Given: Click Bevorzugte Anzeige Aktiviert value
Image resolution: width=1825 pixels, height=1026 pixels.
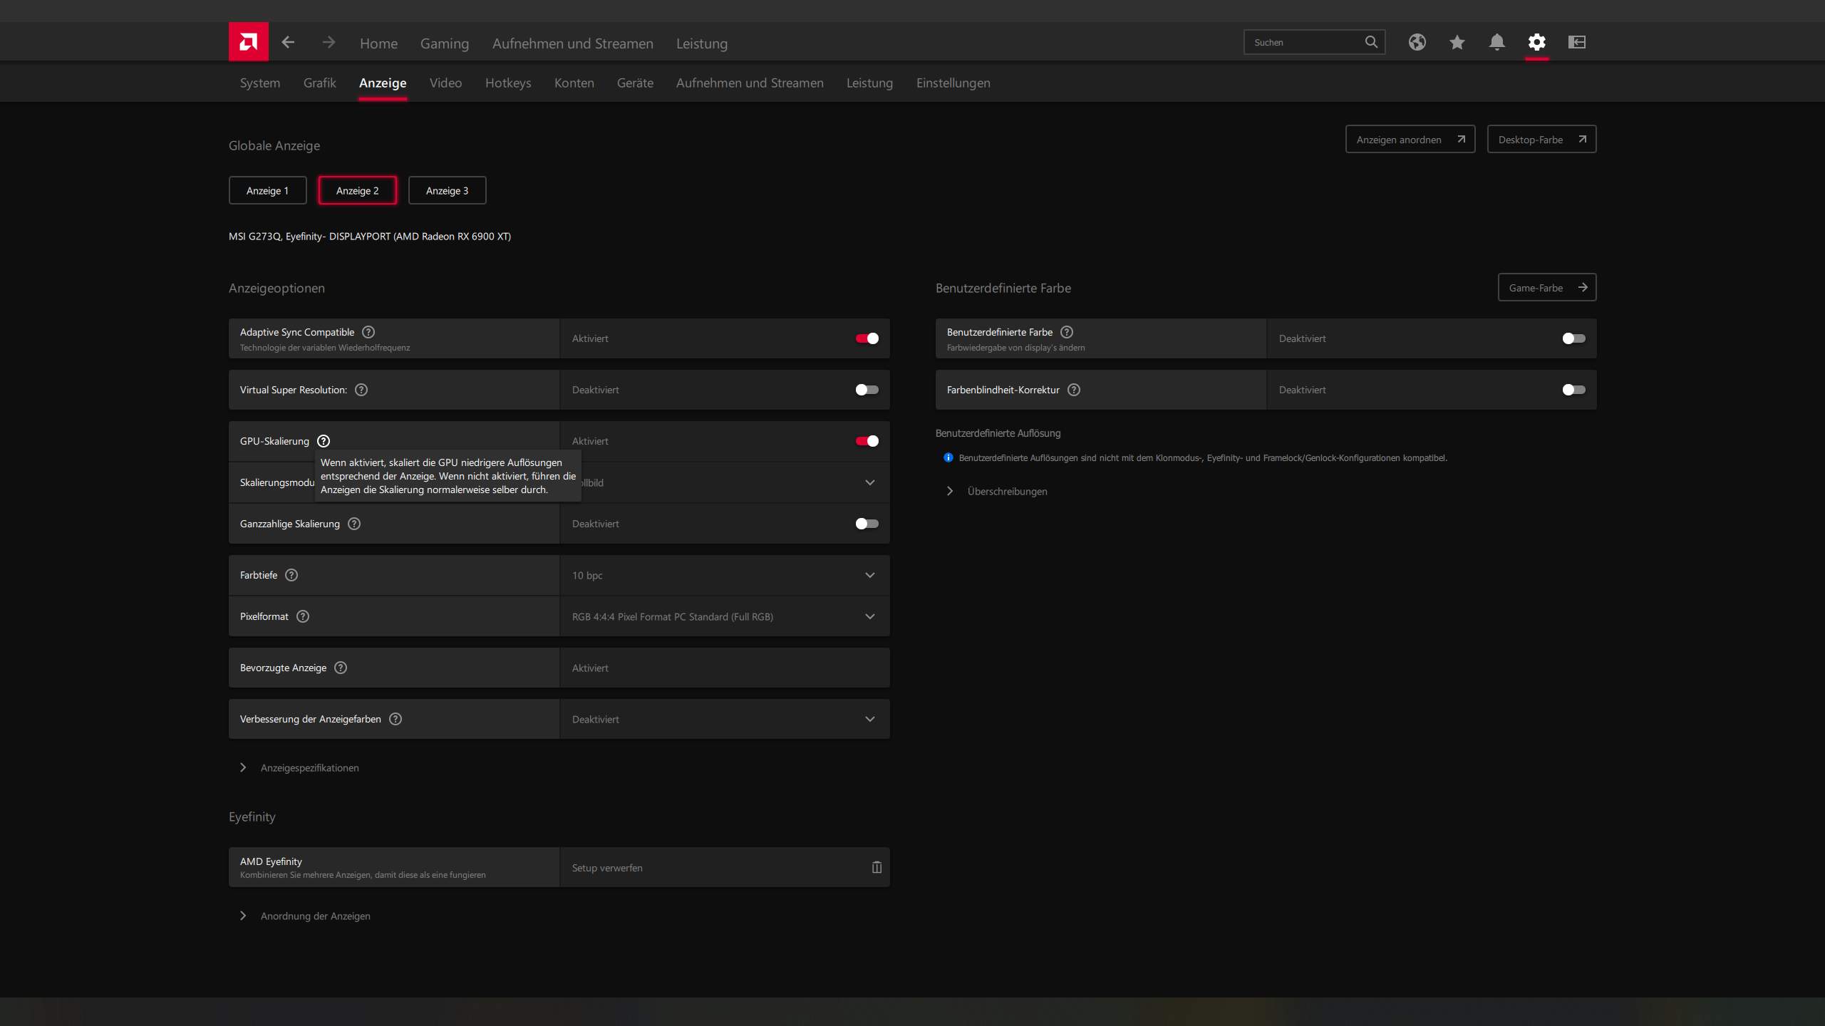Looking at the screenshot, I should (590, 668).
